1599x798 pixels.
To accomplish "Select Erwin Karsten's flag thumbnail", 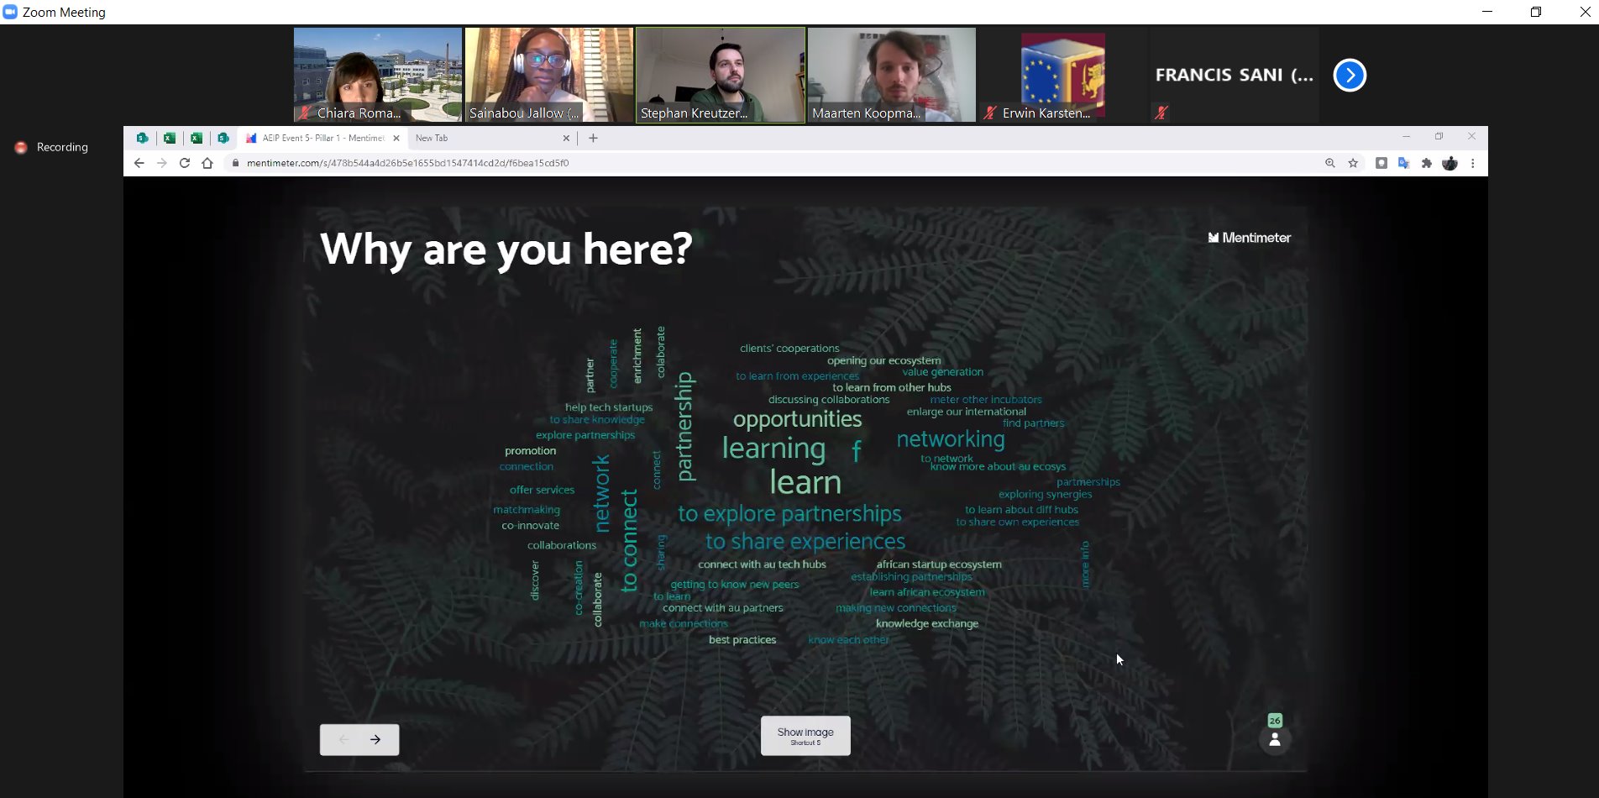I will (x=1063, y=75).
